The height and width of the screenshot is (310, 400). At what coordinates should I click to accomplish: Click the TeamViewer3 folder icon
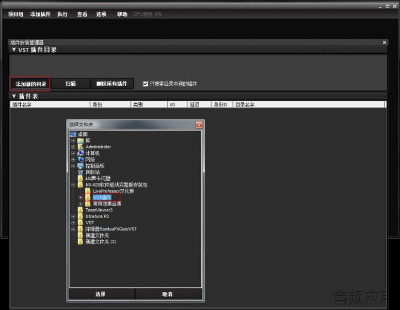(x=81, y=210)
